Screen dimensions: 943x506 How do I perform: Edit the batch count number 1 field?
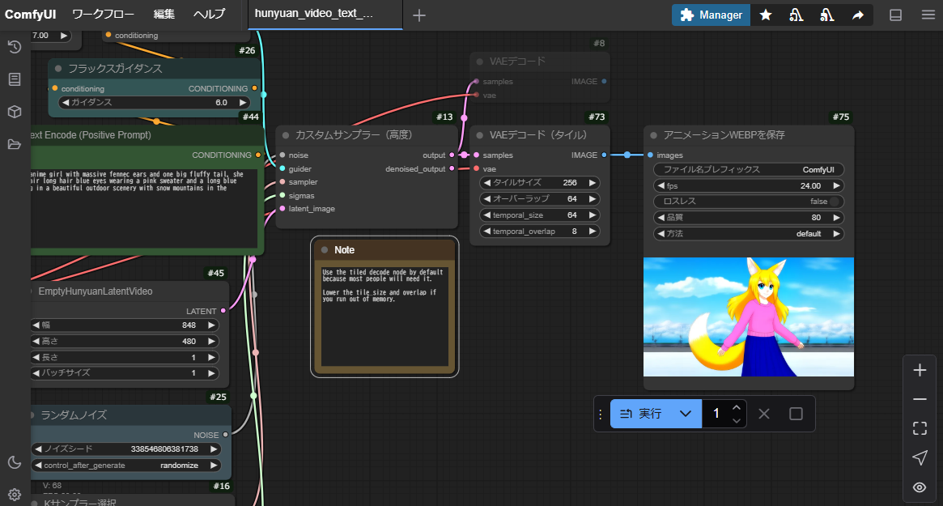(716, 414)
